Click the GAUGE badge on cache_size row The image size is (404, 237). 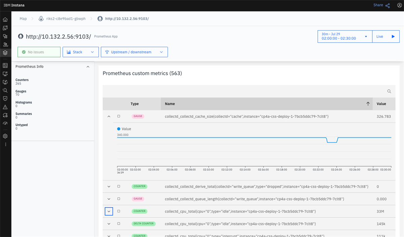pyautogui.click(x=138, y=116)
